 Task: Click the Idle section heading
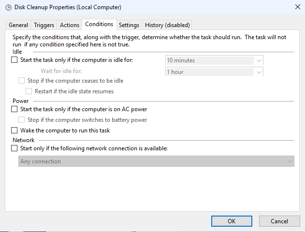tap(17, 52)
